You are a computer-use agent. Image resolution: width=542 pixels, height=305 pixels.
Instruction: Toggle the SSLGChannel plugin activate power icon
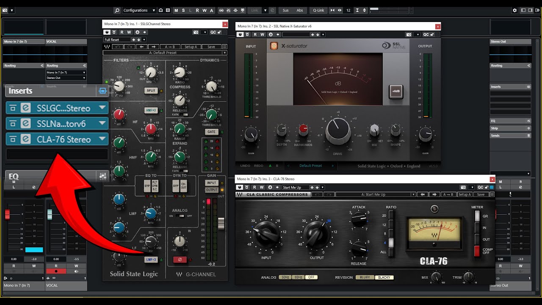coord(107,32)
